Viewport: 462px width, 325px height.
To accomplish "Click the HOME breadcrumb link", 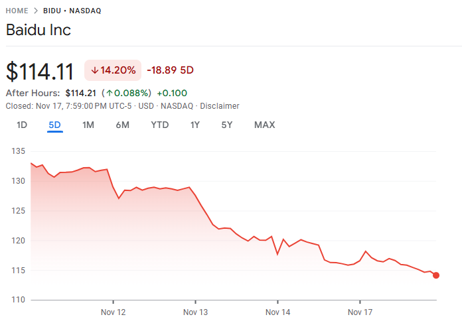I will pyautogui.click(x=17, y=11).
